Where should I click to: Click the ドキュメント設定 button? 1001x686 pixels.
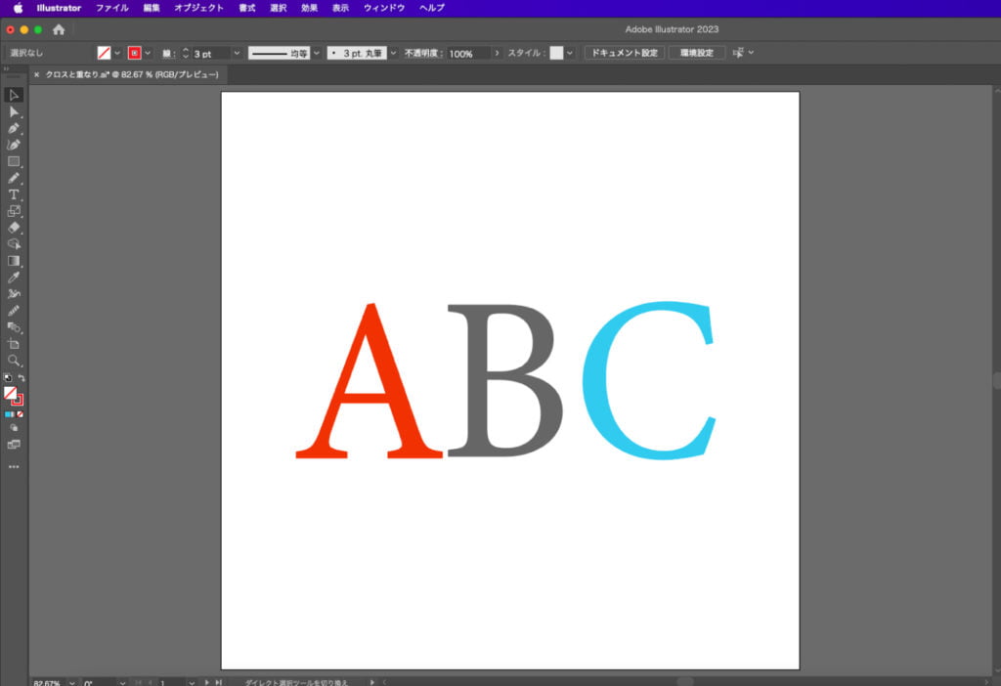pyautogui.click(x=624, y=53)
